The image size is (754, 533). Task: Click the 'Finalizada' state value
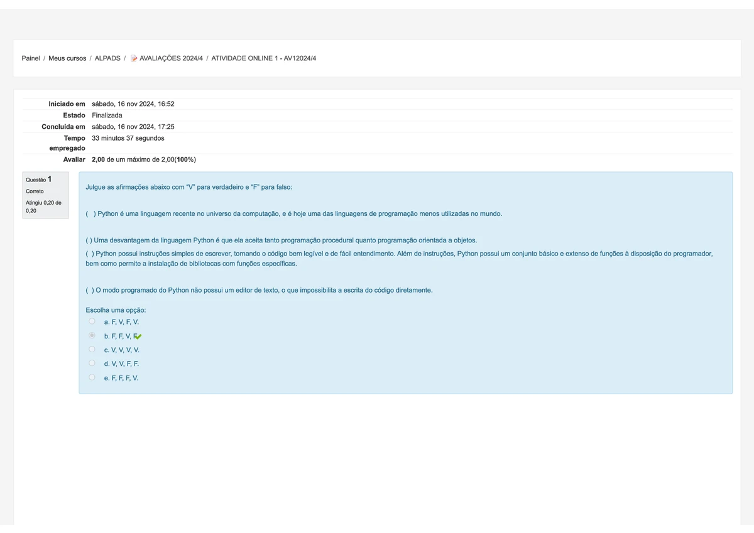[107, 116]
